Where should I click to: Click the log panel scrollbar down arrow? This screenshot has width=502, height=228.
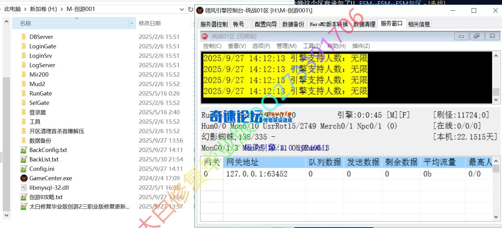[496, 100]
